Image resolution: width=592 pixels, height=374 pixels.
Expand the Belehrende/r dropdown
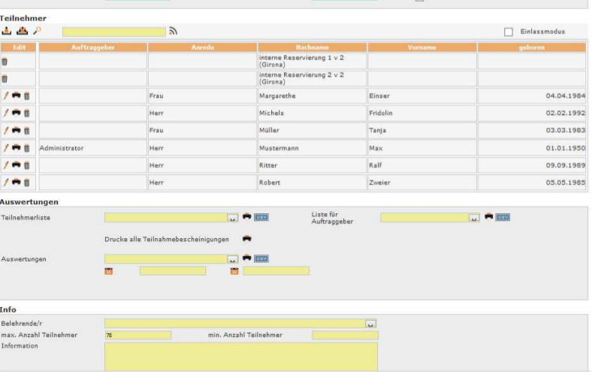coord(370,324)
